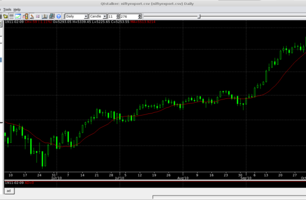Open the book documentation icon
The image size is (306, 200).
click(45, 17)
